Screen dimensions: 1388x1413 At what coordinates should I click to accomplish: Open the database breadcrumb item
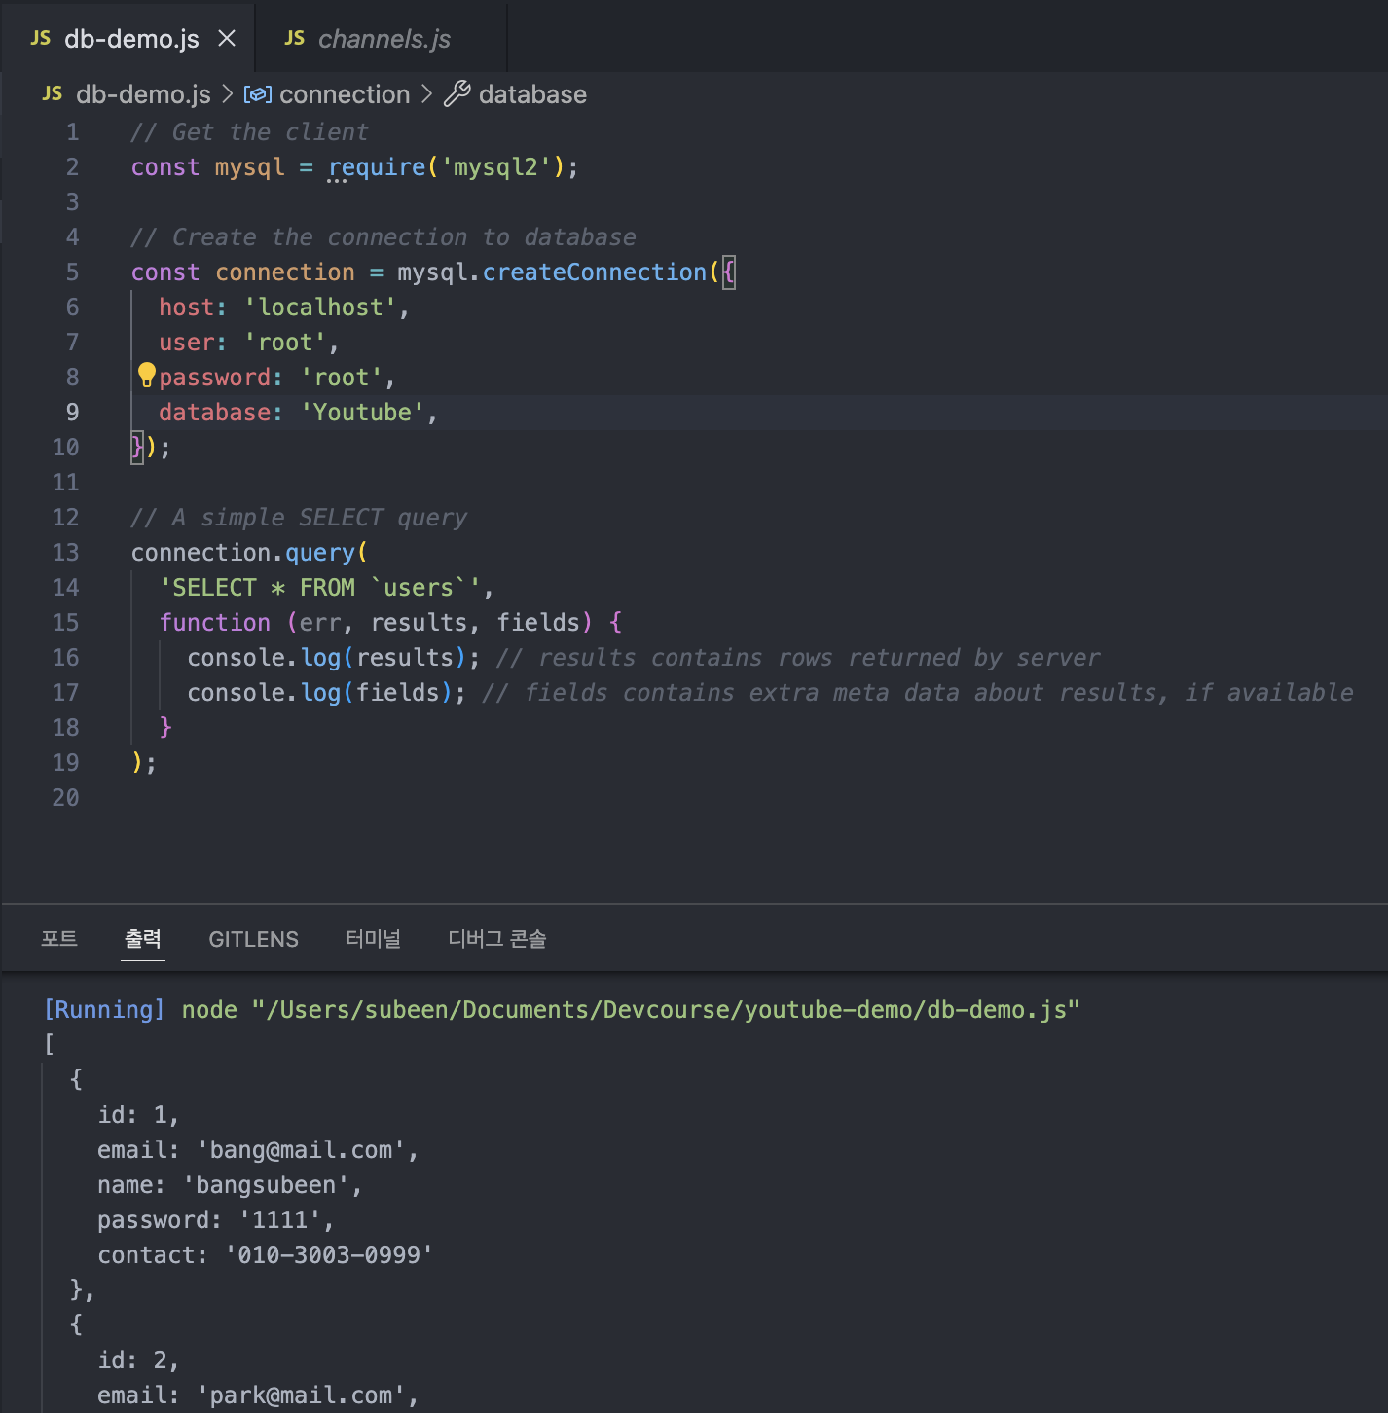(x=532, y=94)
